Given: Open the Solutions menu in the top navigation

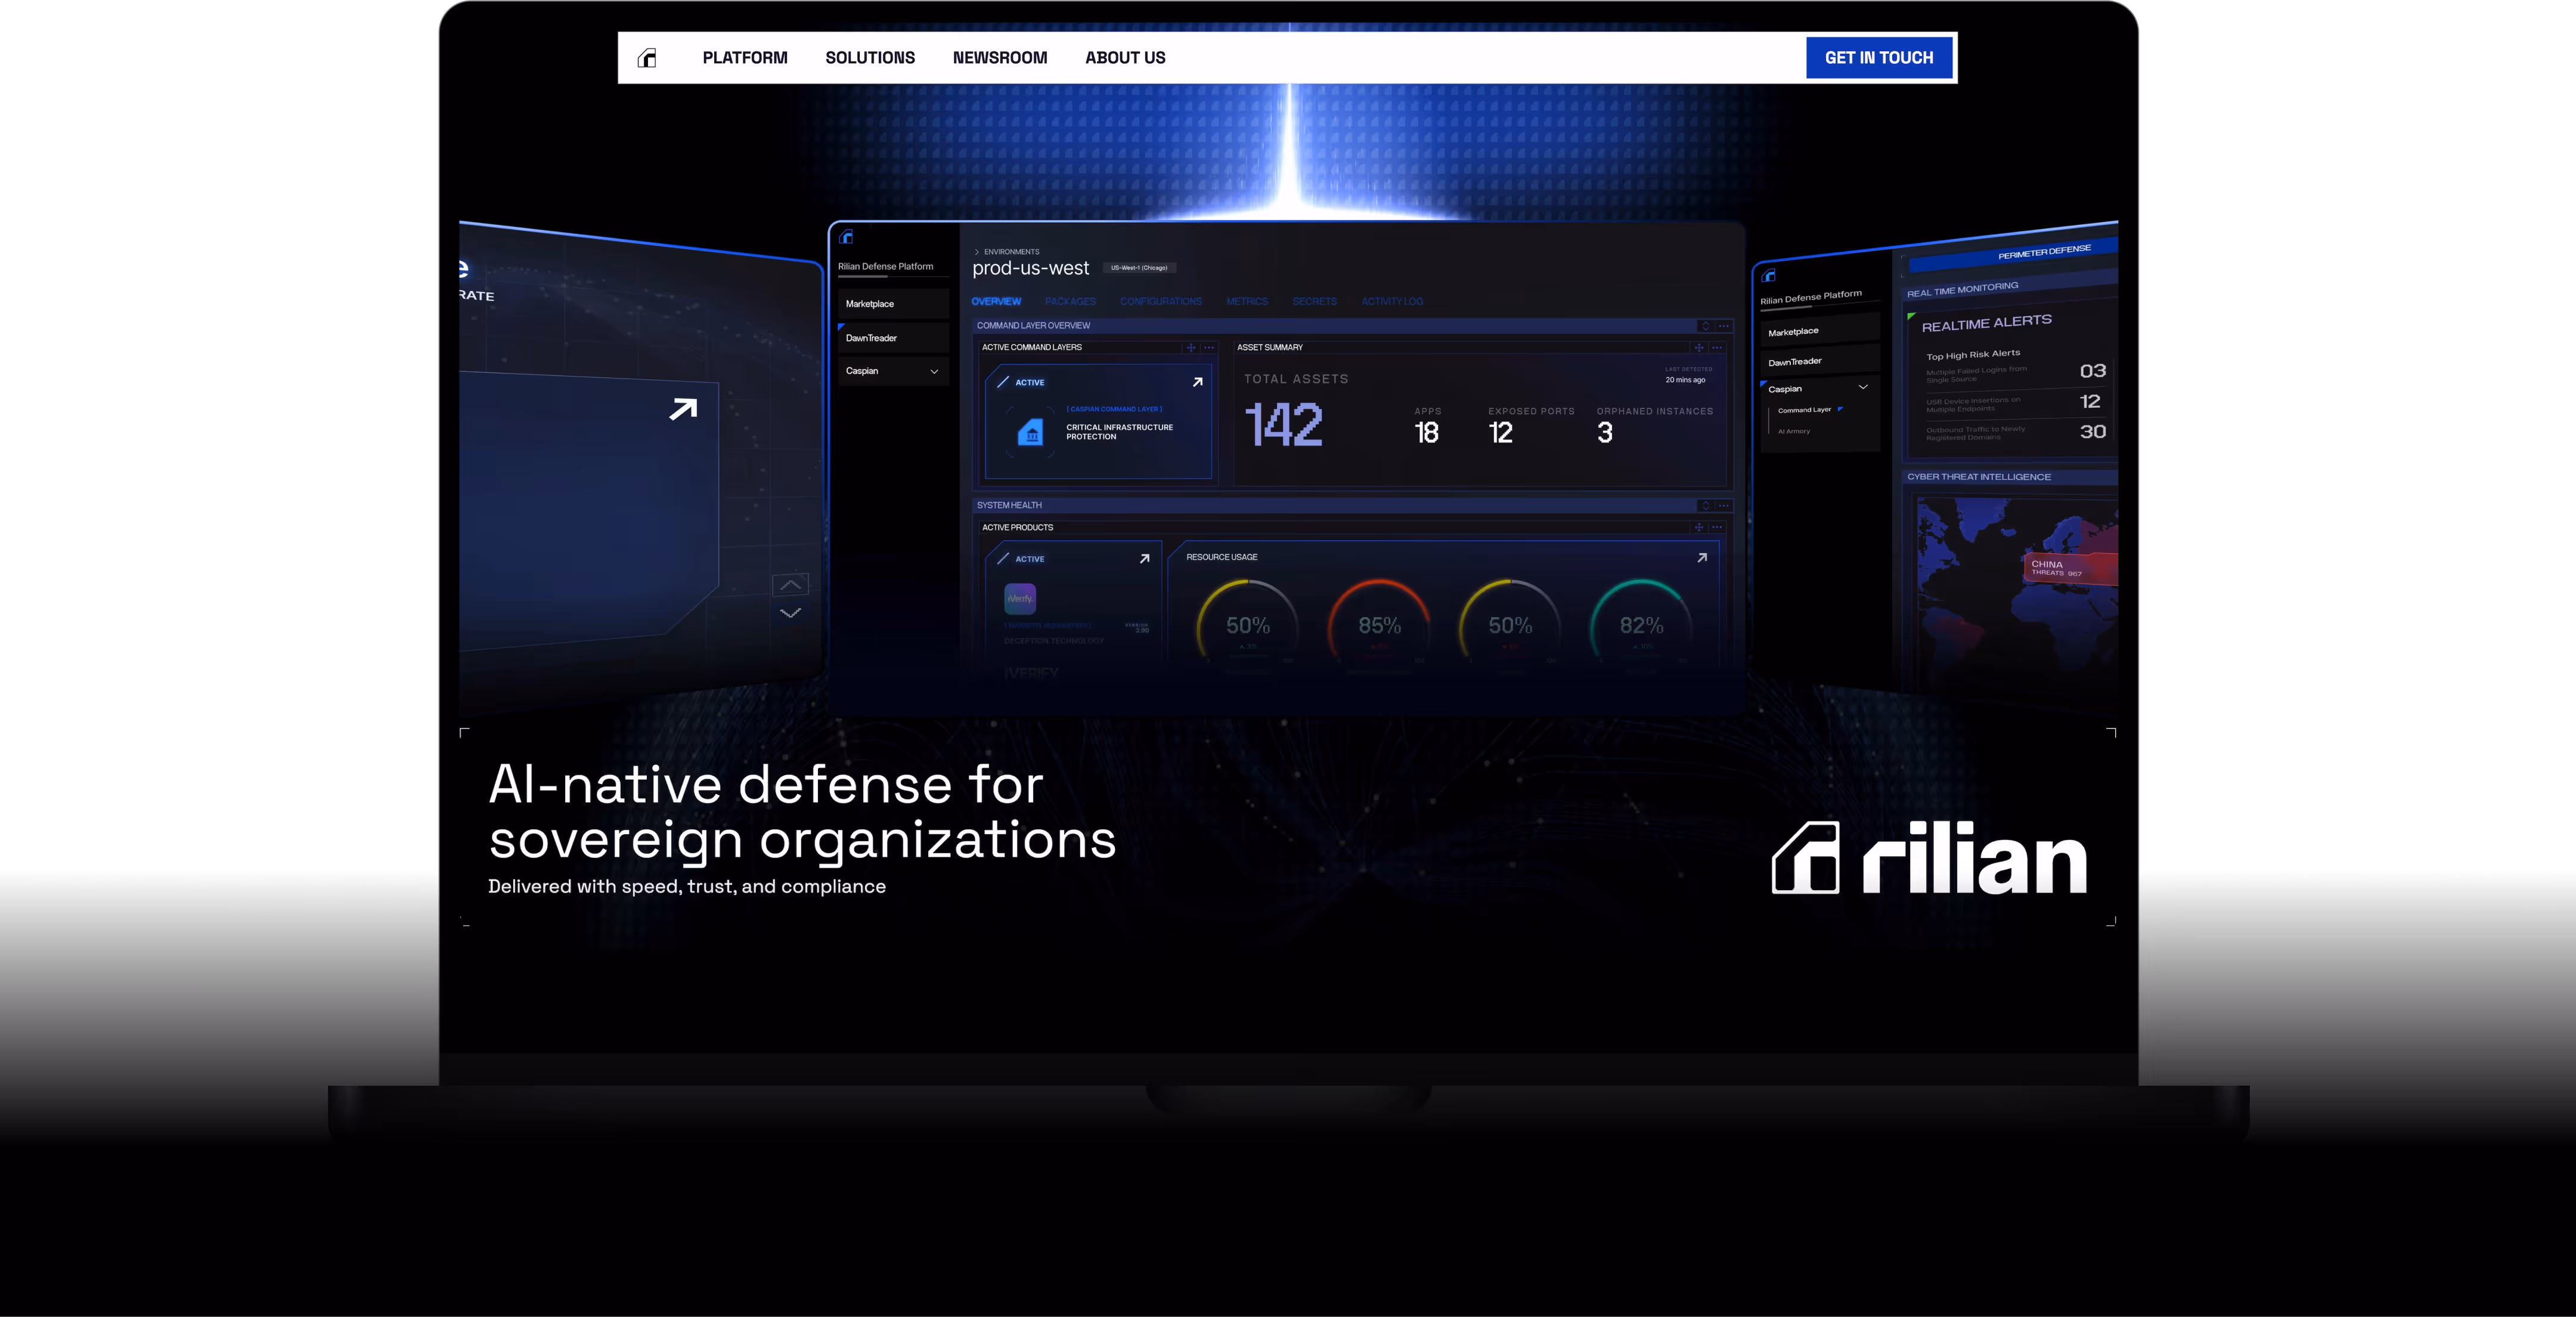Looking at the screenshot, I should click(870, 58).
